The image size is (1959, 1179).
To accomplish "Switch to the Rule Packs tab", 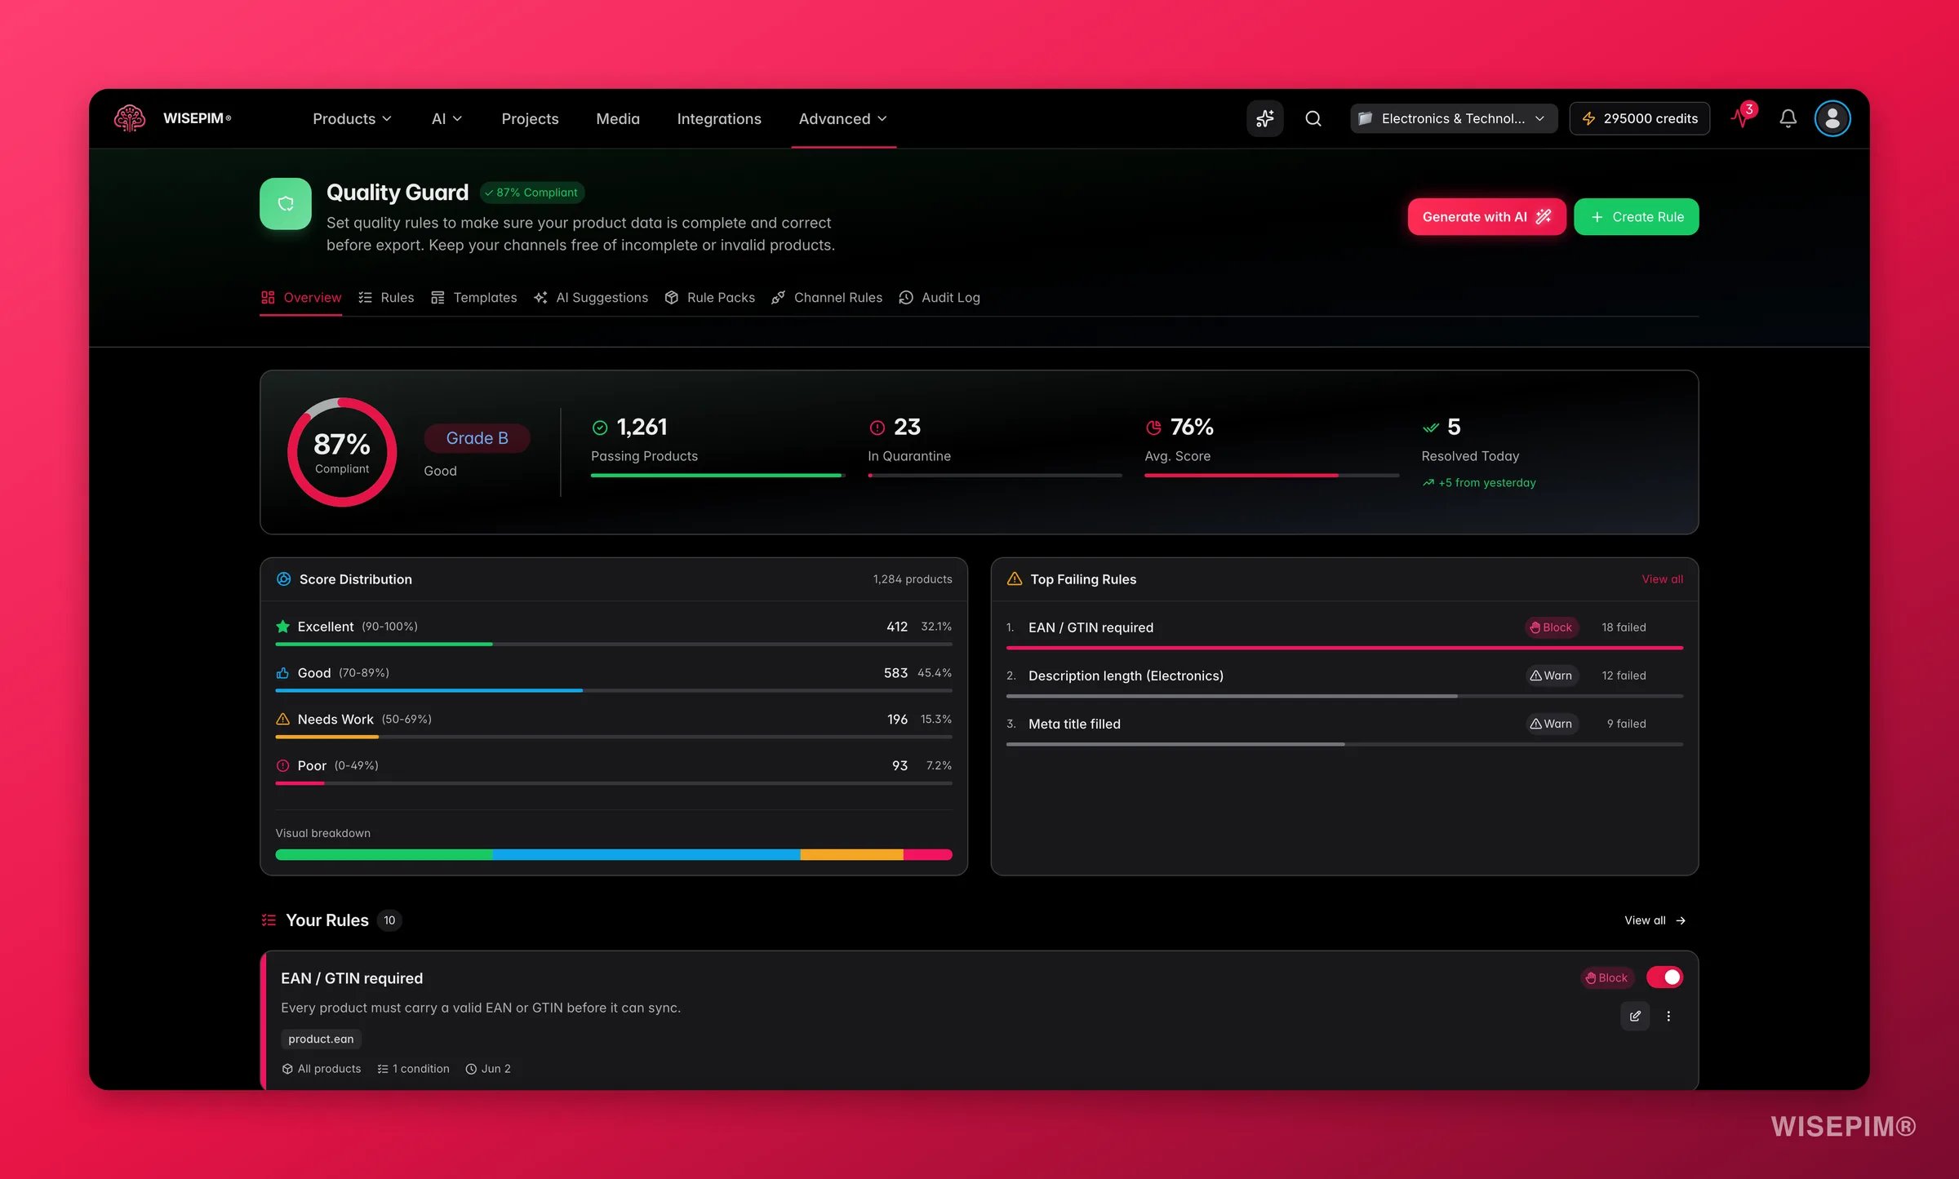I will [709, 297].
